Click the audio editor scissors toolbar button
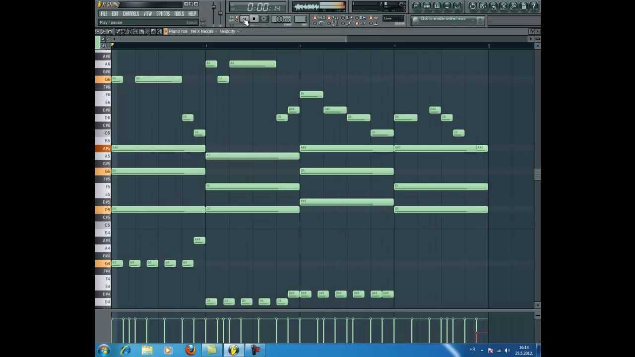635x357 pixels. coord(504,6)
